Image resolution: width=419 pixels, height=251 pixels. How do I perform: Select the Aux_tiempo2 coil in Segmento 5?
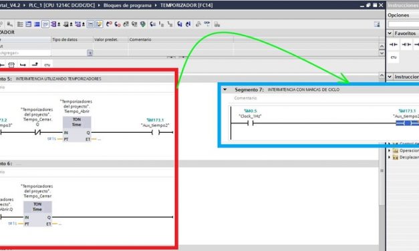pos(155,132)
